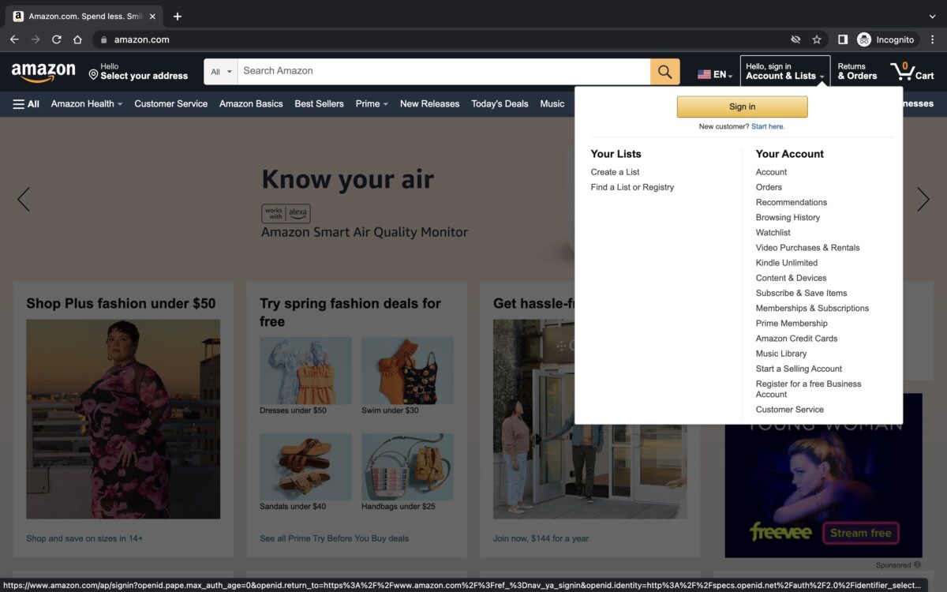Viewport: 947px width, 592px height.
Task: Open the All hamburger menu
Action: 26,103
